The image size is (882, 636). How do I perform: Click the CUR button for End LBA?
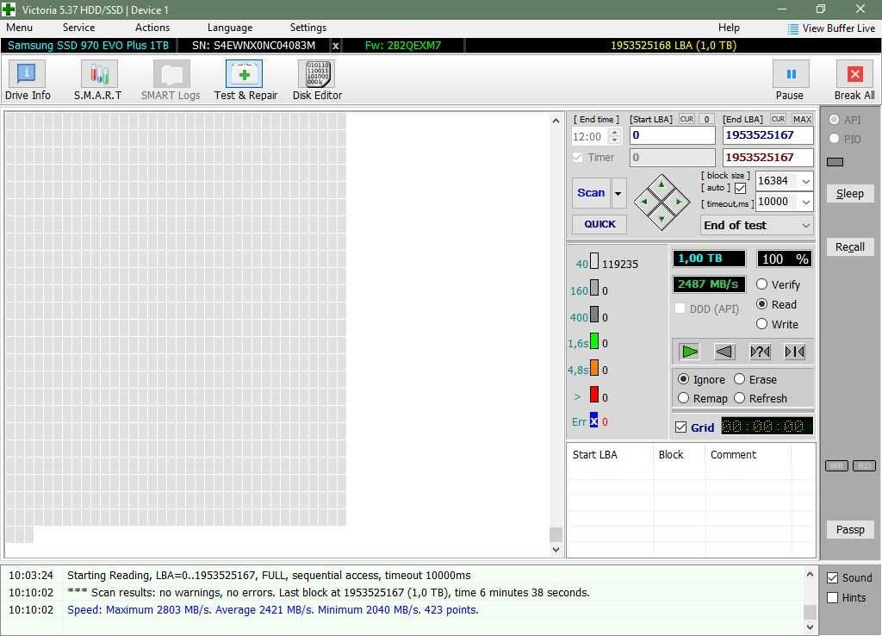[x=778, y=119]
